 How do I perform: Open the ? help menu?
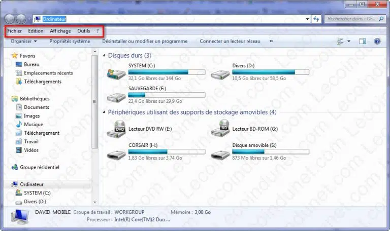click(x=97, y=31)
